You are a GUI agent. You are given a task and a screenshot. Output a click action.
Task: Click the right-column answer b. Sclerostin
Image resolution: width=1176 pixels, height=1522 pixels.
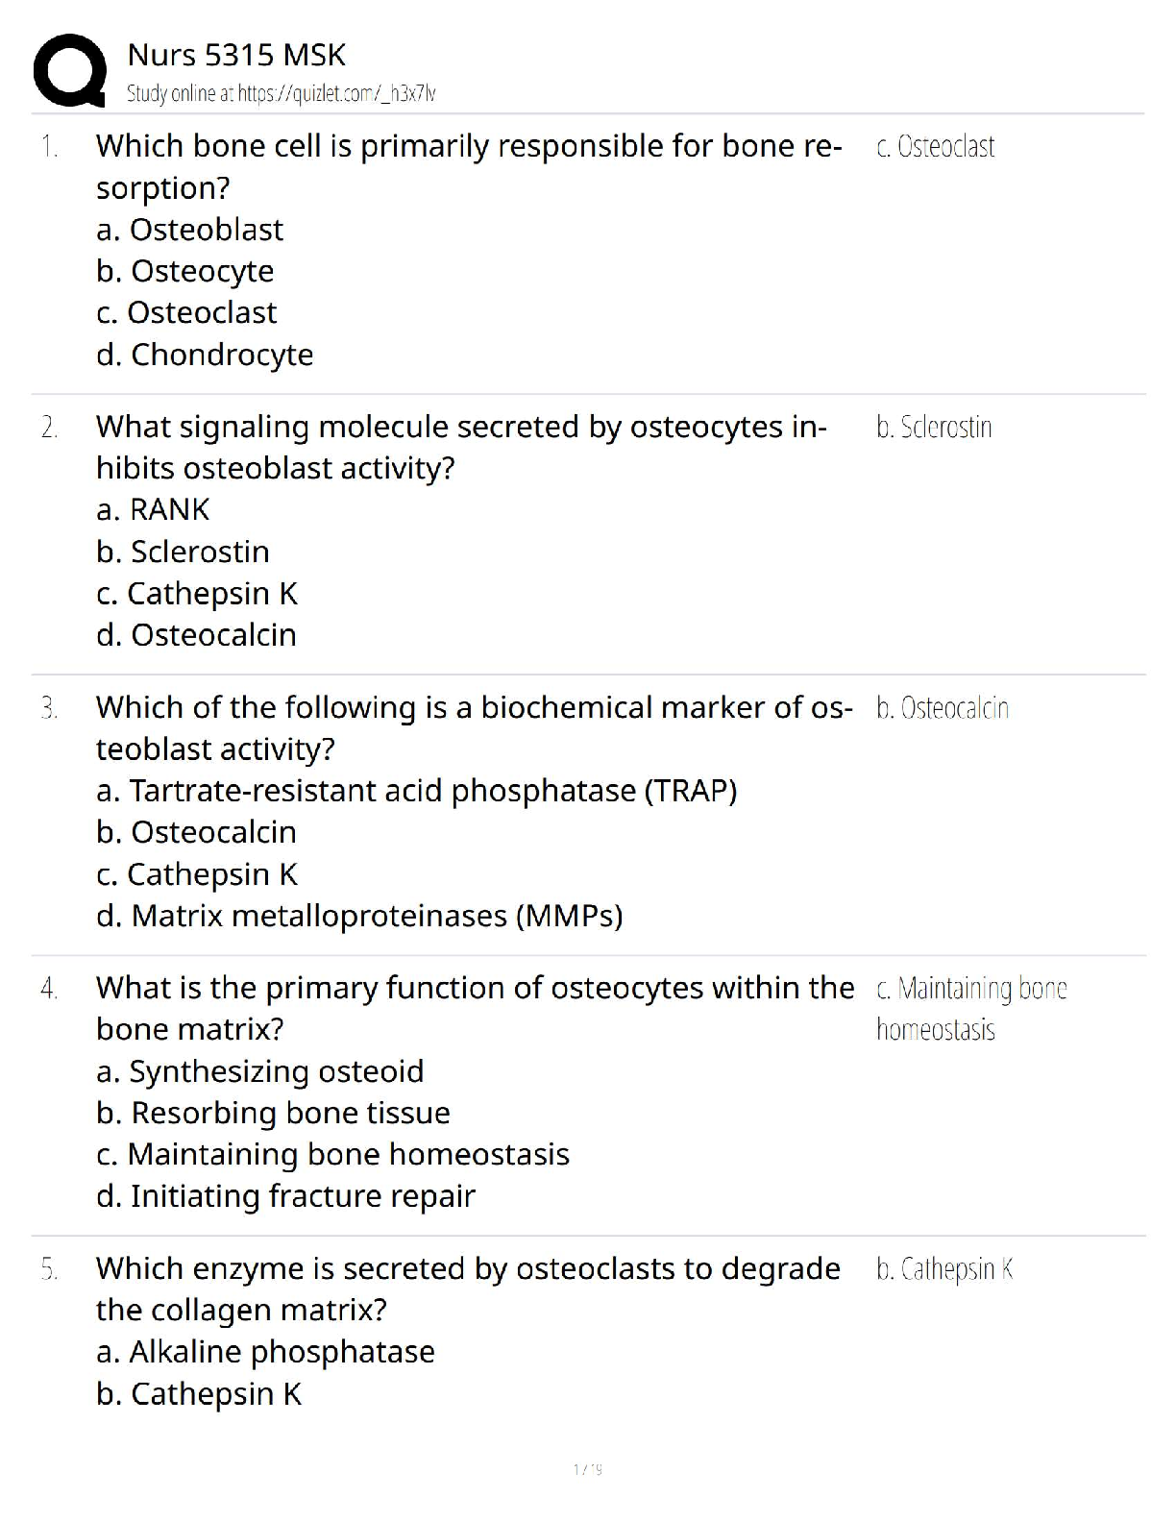pos(933,428)
